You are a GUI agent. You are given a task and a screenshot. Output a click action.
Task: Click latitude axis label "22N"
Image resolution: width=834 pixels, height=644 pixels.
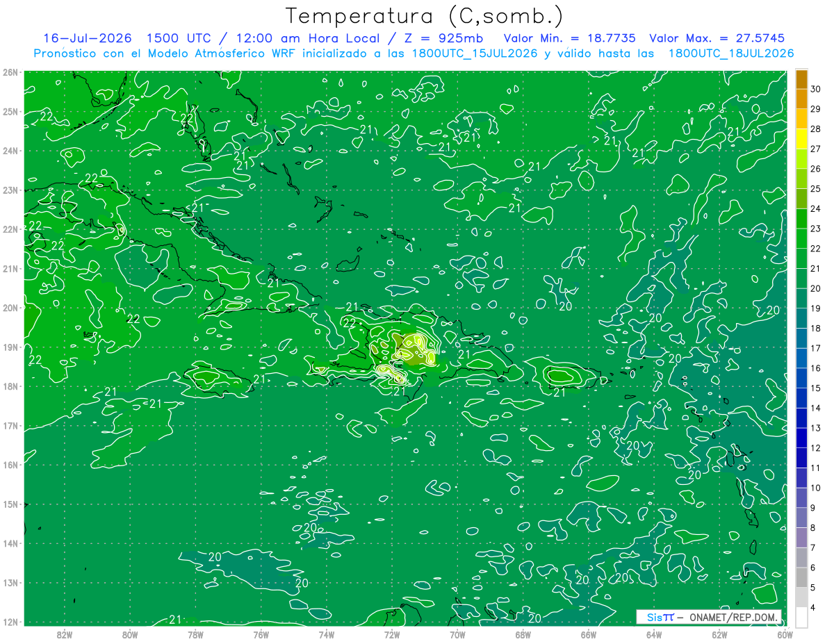[x=10, y=229]
